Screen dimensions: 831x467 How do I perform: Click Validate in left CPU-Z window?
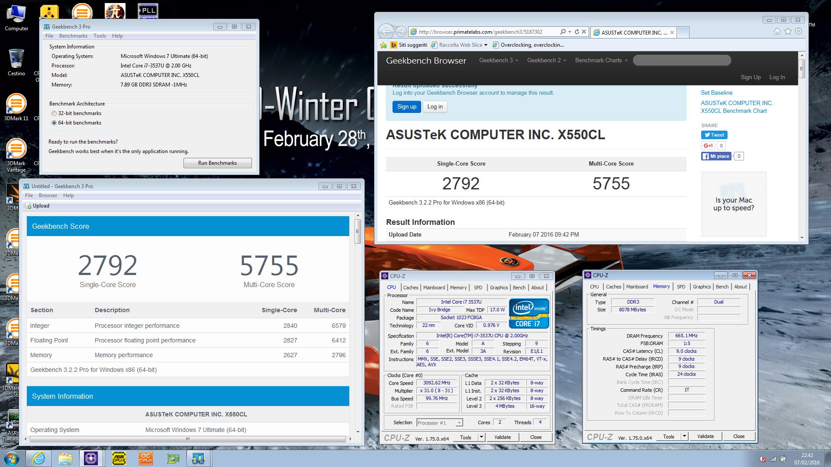(x=502, y=437)
